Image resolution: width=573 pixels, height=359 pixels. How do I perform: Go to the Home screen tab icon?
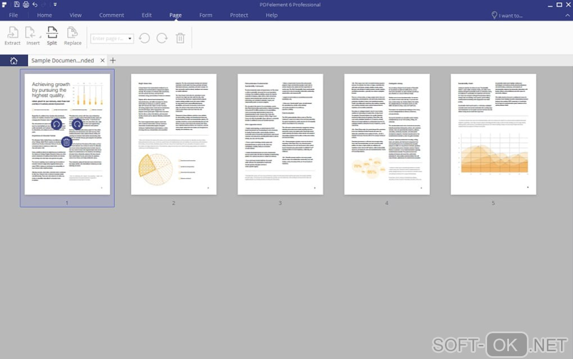coord(14,61)
